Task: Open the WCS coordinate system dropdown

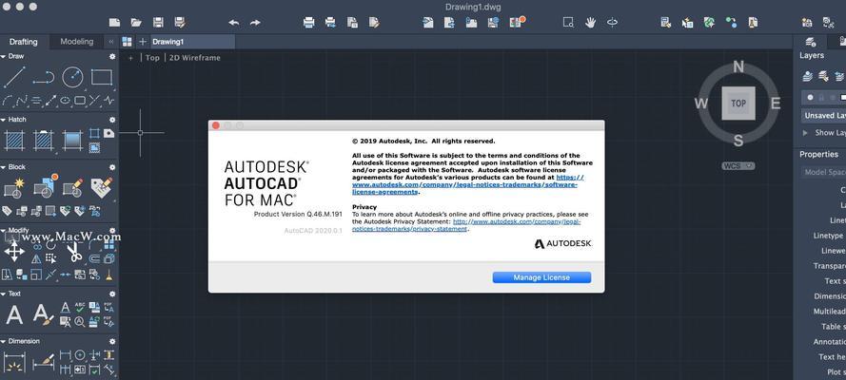Action: point(738,166)
